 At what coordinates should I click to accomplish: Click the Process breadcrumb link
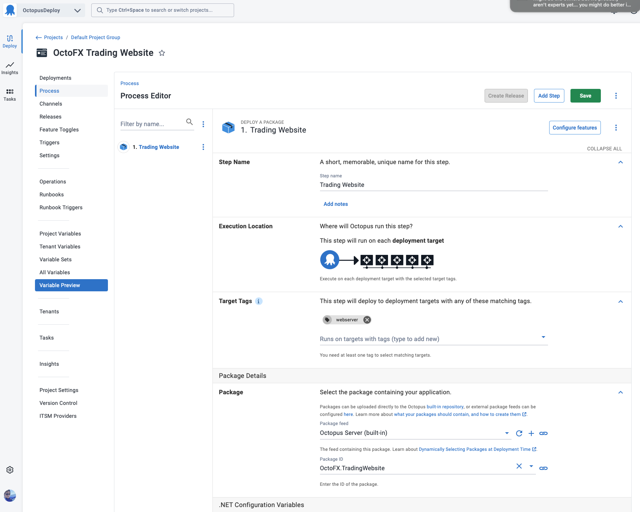tap(130, 84)
